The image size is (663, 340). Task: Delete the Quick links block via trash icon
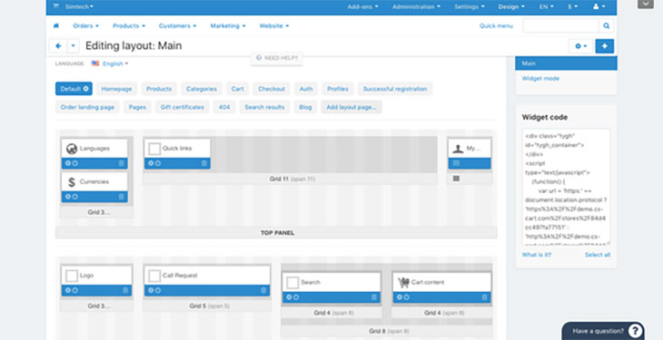pos(204,163)
